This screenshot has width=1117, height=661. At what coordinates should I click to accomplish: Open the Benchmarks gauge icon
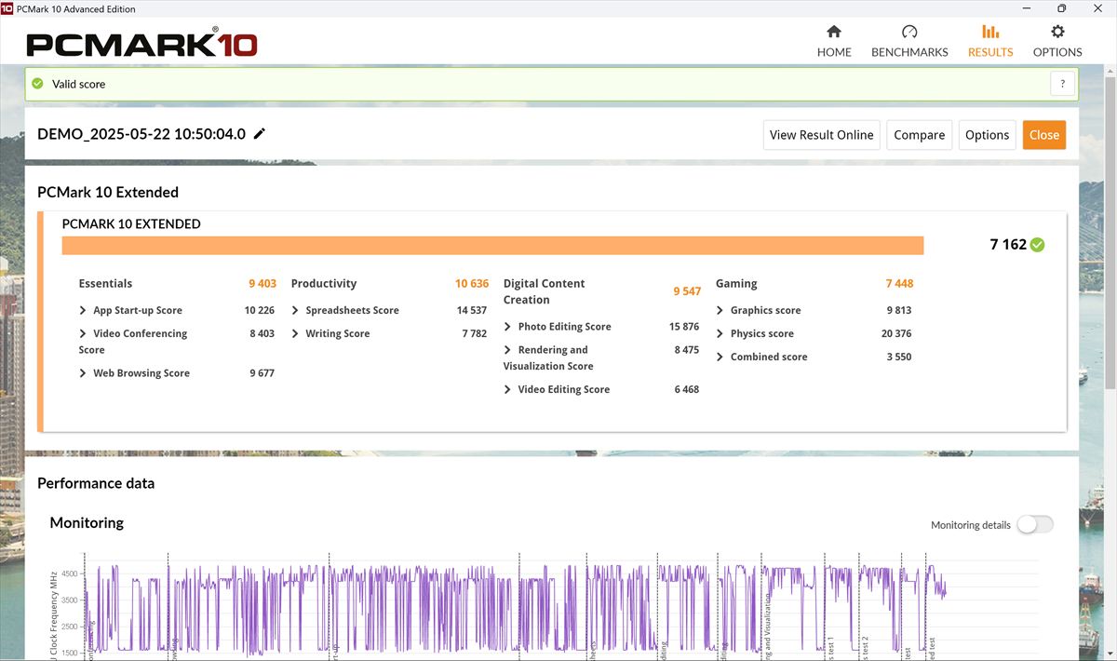click(909, 32)
